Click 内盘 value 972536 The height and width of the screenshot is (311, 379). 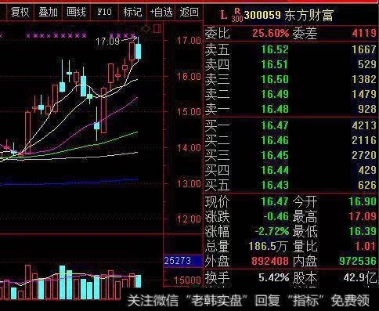tap(358, 261)
